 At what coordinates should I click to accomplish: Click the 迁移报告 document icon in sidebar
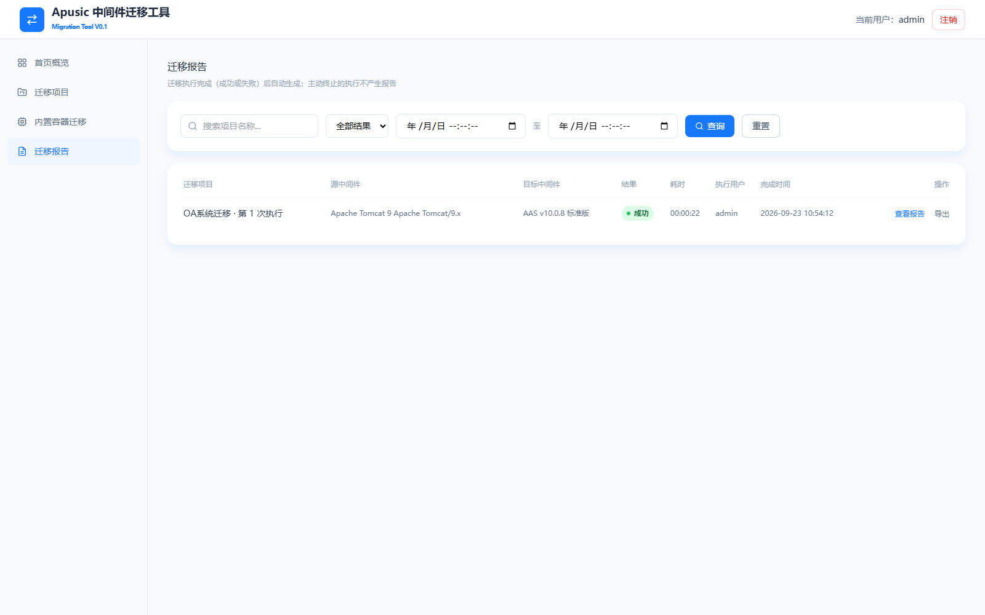tap(22, 151)
